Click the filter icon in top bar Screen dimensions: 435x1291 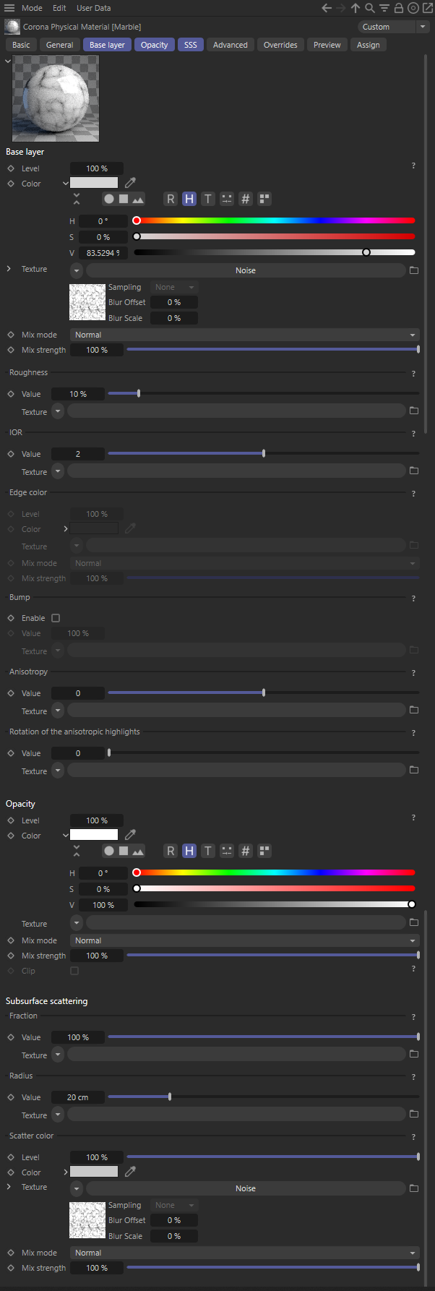point(384,8)
